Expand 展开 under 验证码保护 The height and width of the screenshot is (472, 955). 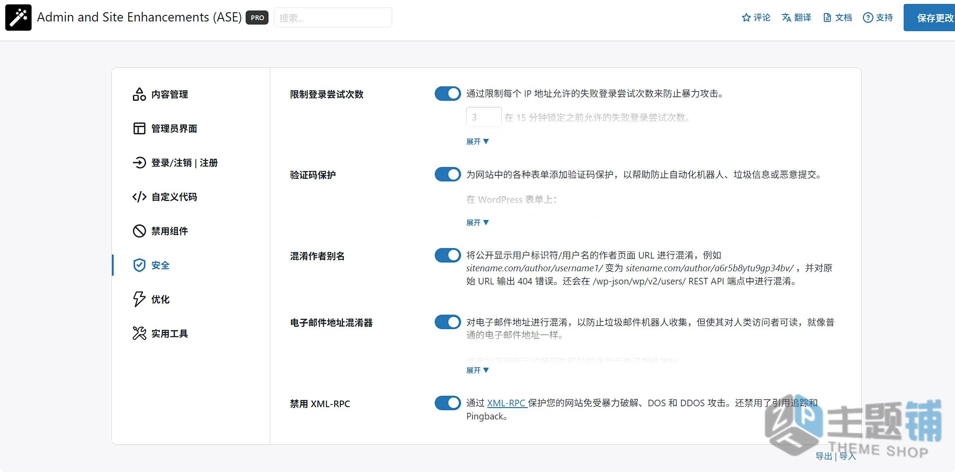[477, 223]
